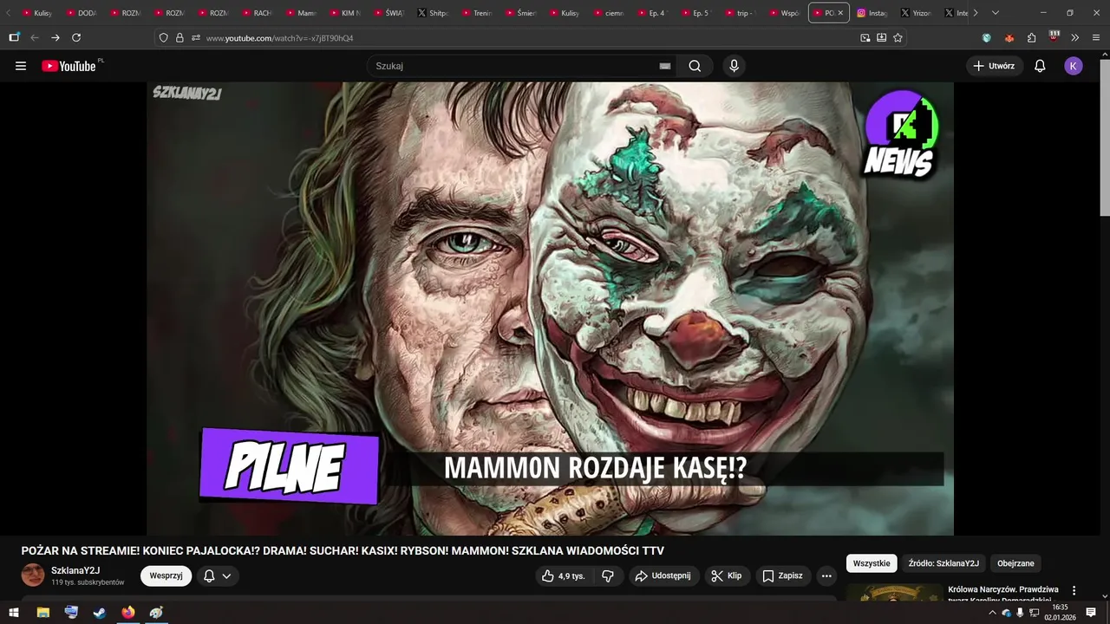Show hidden system tray icons
1110x624 pixels.
point(992,613)
